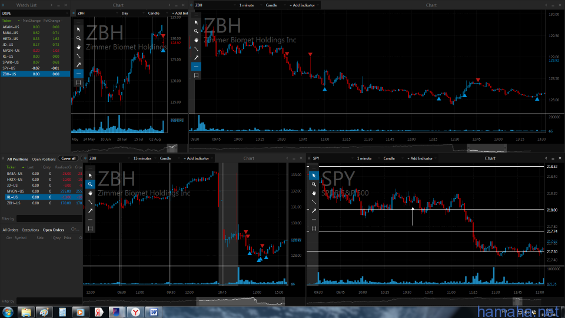Select pointer tool in ZBH Day chart
The width and height of the screenshot is (565, 318).
point(78,29)
